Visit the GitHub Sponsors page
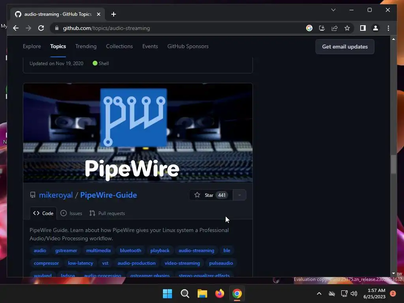404x303 pixels. (188, 47)
